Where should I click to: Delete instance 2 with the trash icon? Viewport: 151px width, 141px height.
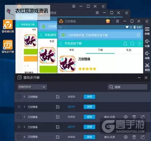(134, 117)
